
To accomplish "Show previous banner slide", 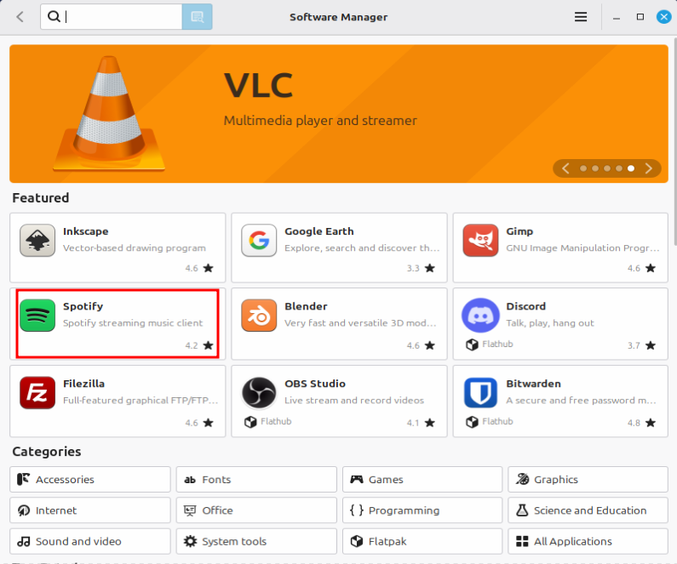I will coord(565,168).
